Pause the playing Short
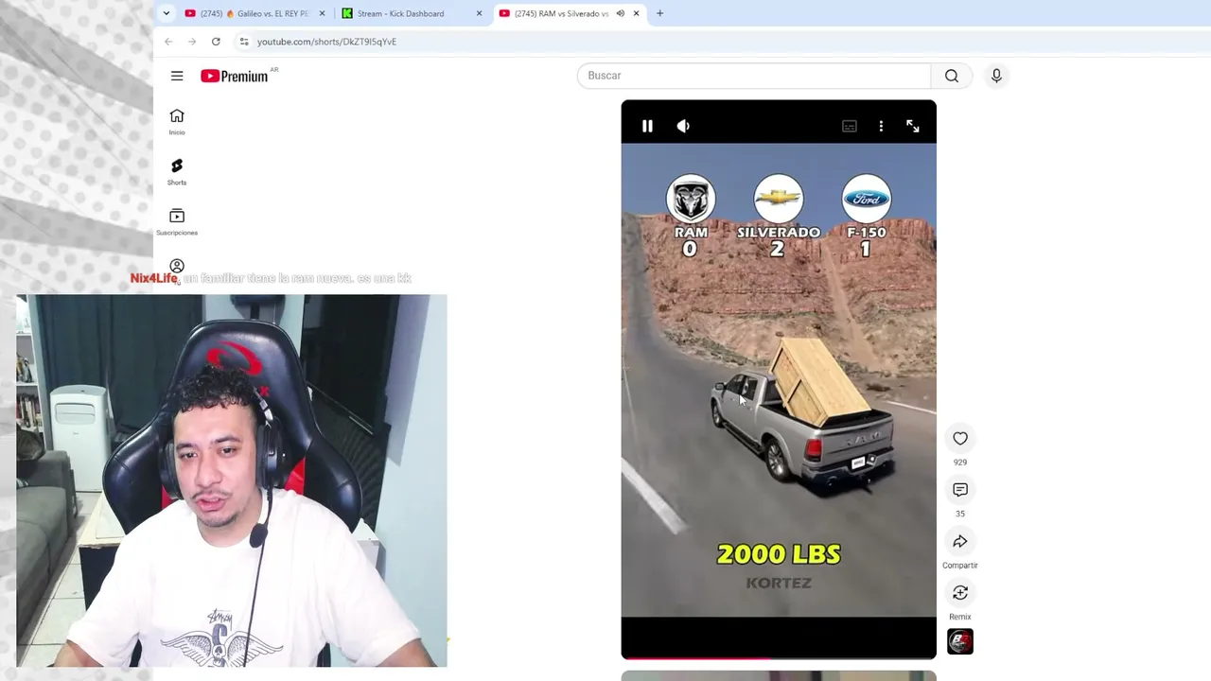1211x681 pixels. pos(647,126)
